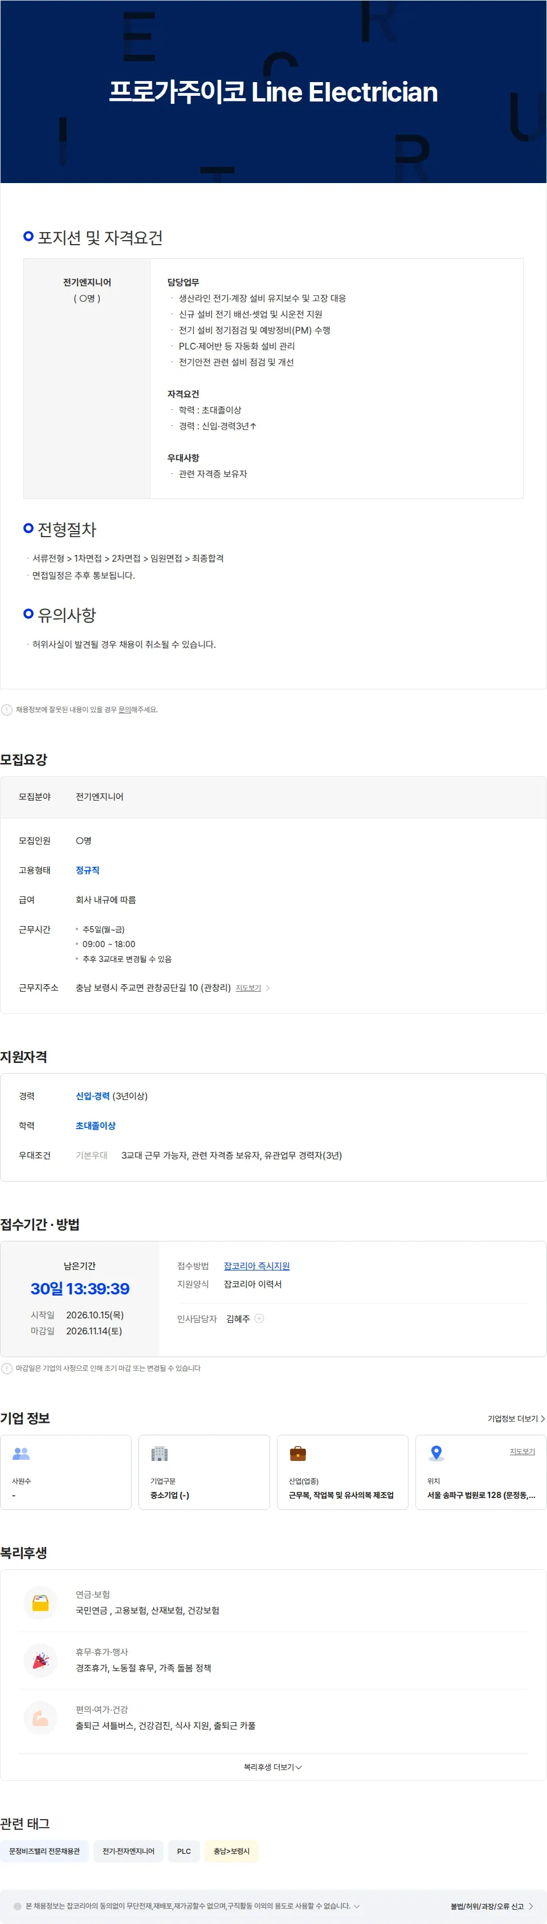
Task: Click 회사 내규에 따름 salary text
Action: pyautogui.click(x=106, y=900)
